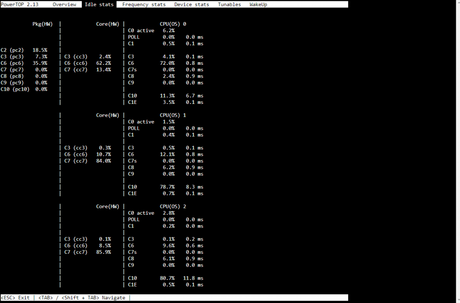460x303 pixels.
Task: Switch to the Overview tab
Action: [x=64, y=5]
